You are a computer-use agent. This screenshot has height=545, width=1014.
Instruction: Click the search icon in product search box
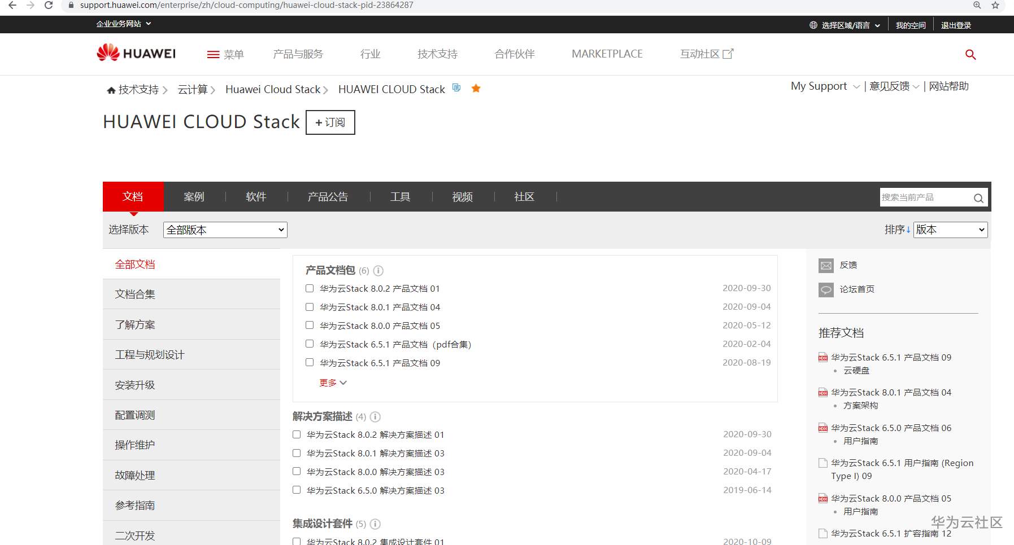click(978, 198)
